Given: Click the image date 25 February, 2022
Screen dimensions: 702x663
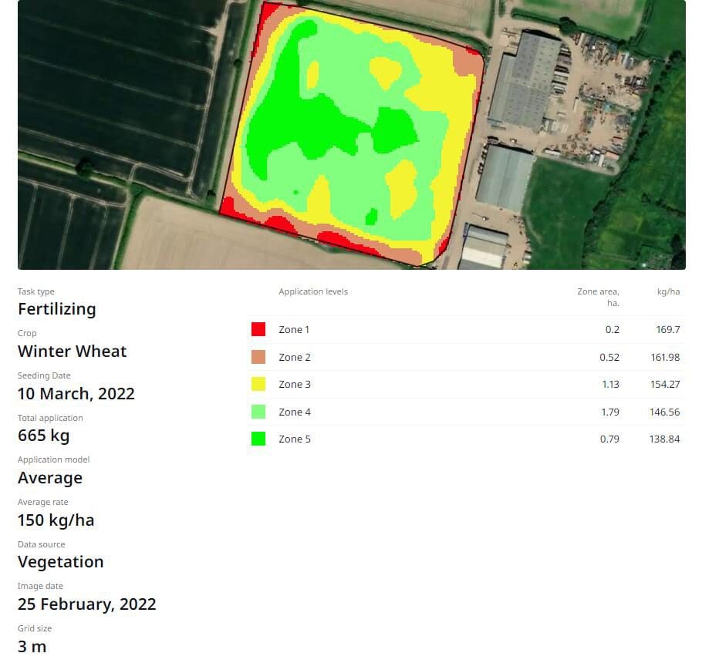Looking at the screenshot, I should (x=87, y=604).
